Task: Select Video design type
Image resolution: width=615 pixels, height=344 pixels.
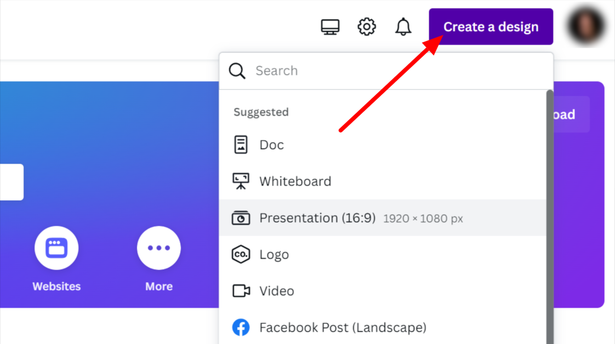Action: (383, 291)
